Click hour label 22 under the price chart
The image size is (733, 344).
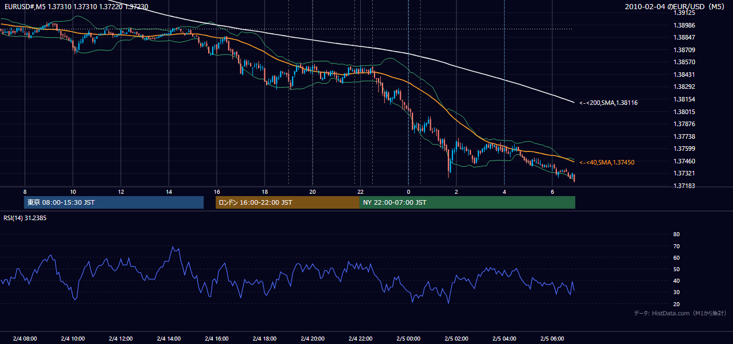coord(360,191)
